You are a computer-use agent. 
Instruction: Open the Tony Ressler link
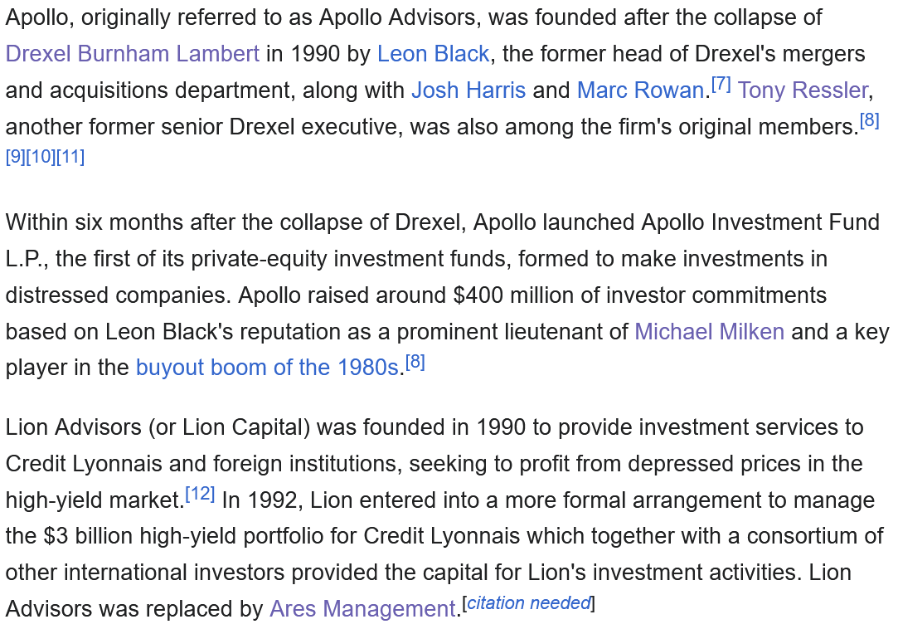pos(803,90)
